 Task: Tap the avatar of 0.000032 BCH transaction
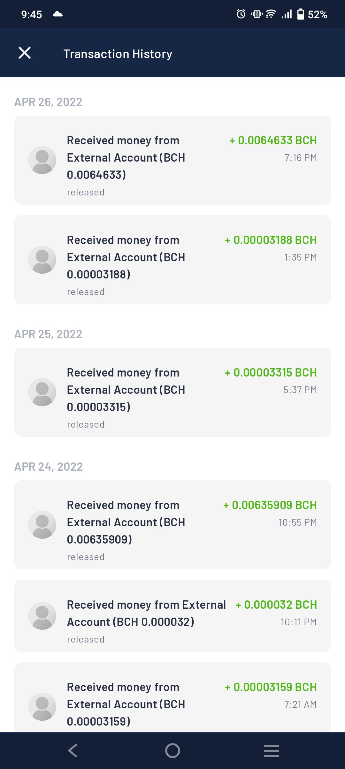(x=42, y=616)
